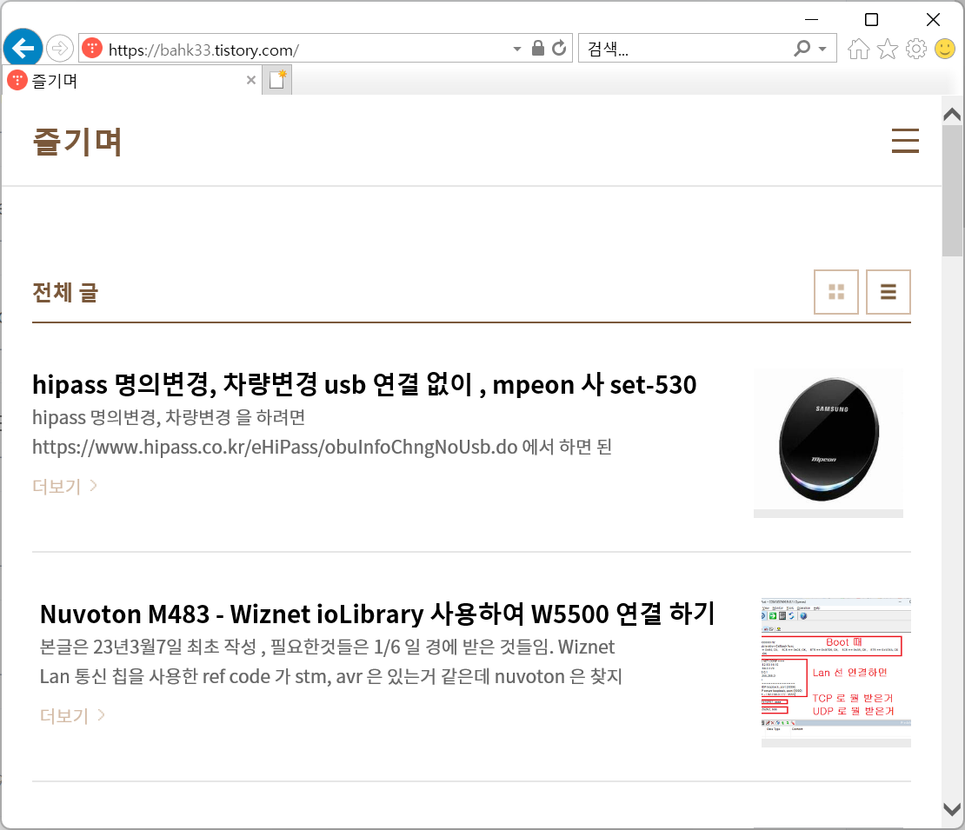Click the 전체 글 heading
Image resolution: width=965 pixels, height=830 pixels.
tap(65, 292)
